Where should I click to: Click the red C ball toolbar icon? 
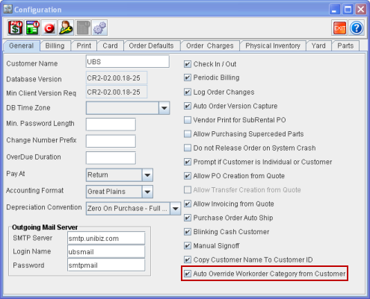click(x=49, y=28)
